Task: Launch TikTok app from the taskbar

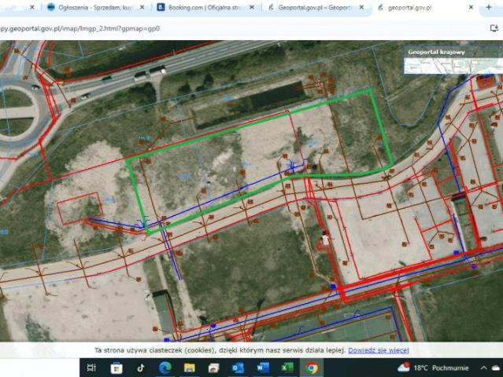Action: (x=140, y=368)
